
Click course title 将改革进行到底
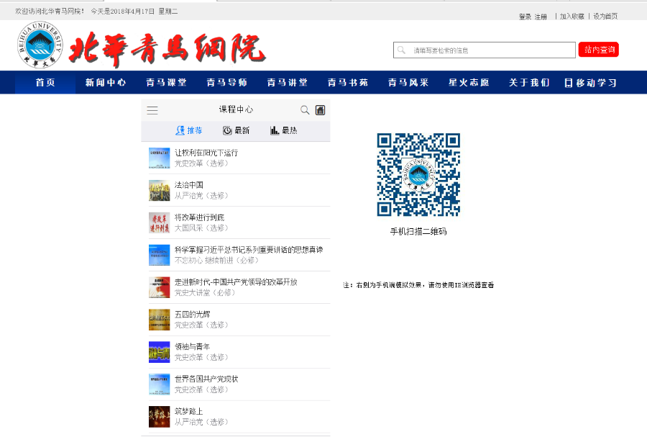click(199, 217)
